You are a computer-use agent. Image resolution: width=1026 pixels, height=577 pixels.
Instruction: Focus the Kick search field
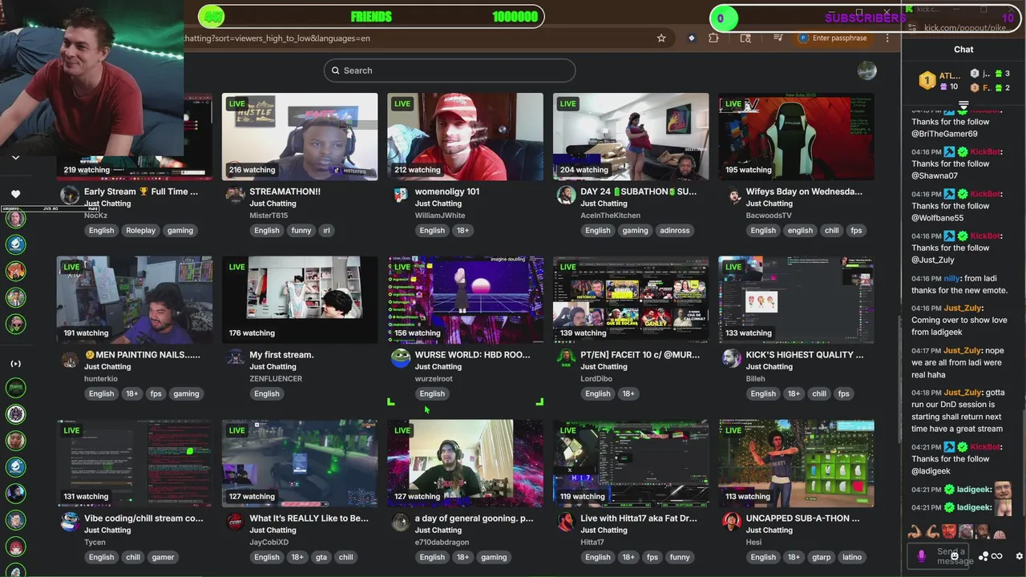tap(450, 71)
